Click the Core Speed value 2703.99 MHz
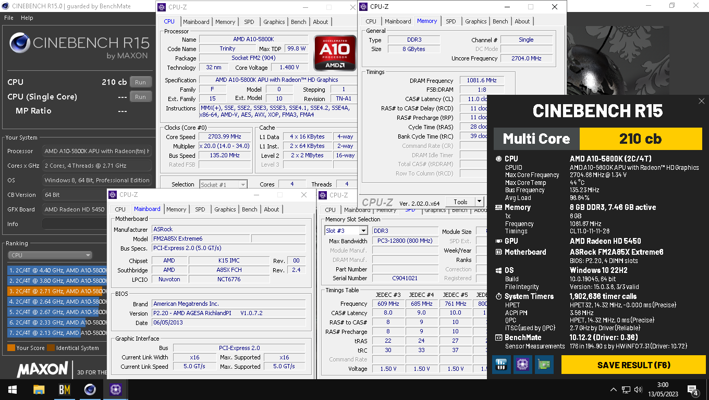 [x=224, y=137]
